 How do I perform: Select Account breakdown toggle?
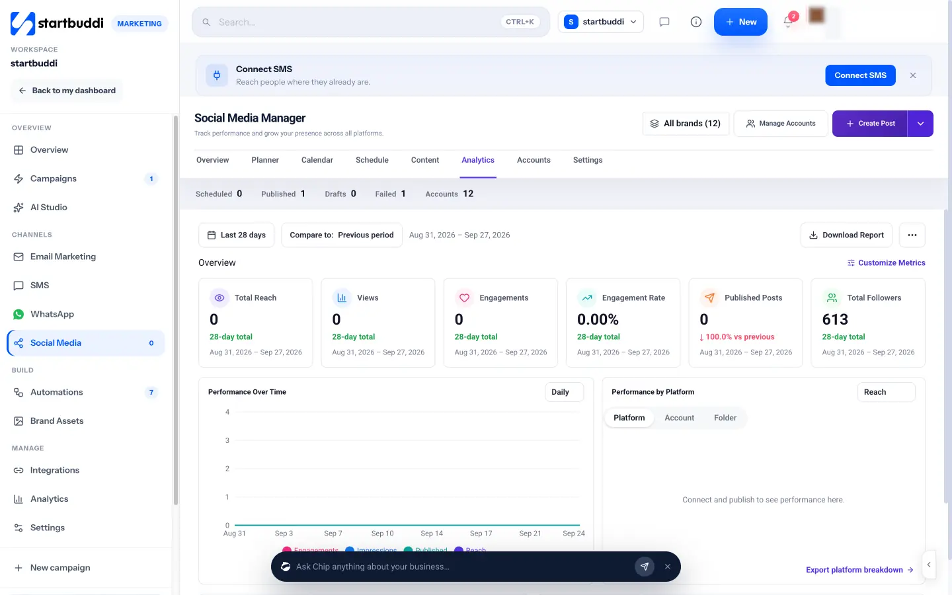click(x=679, y=418)
